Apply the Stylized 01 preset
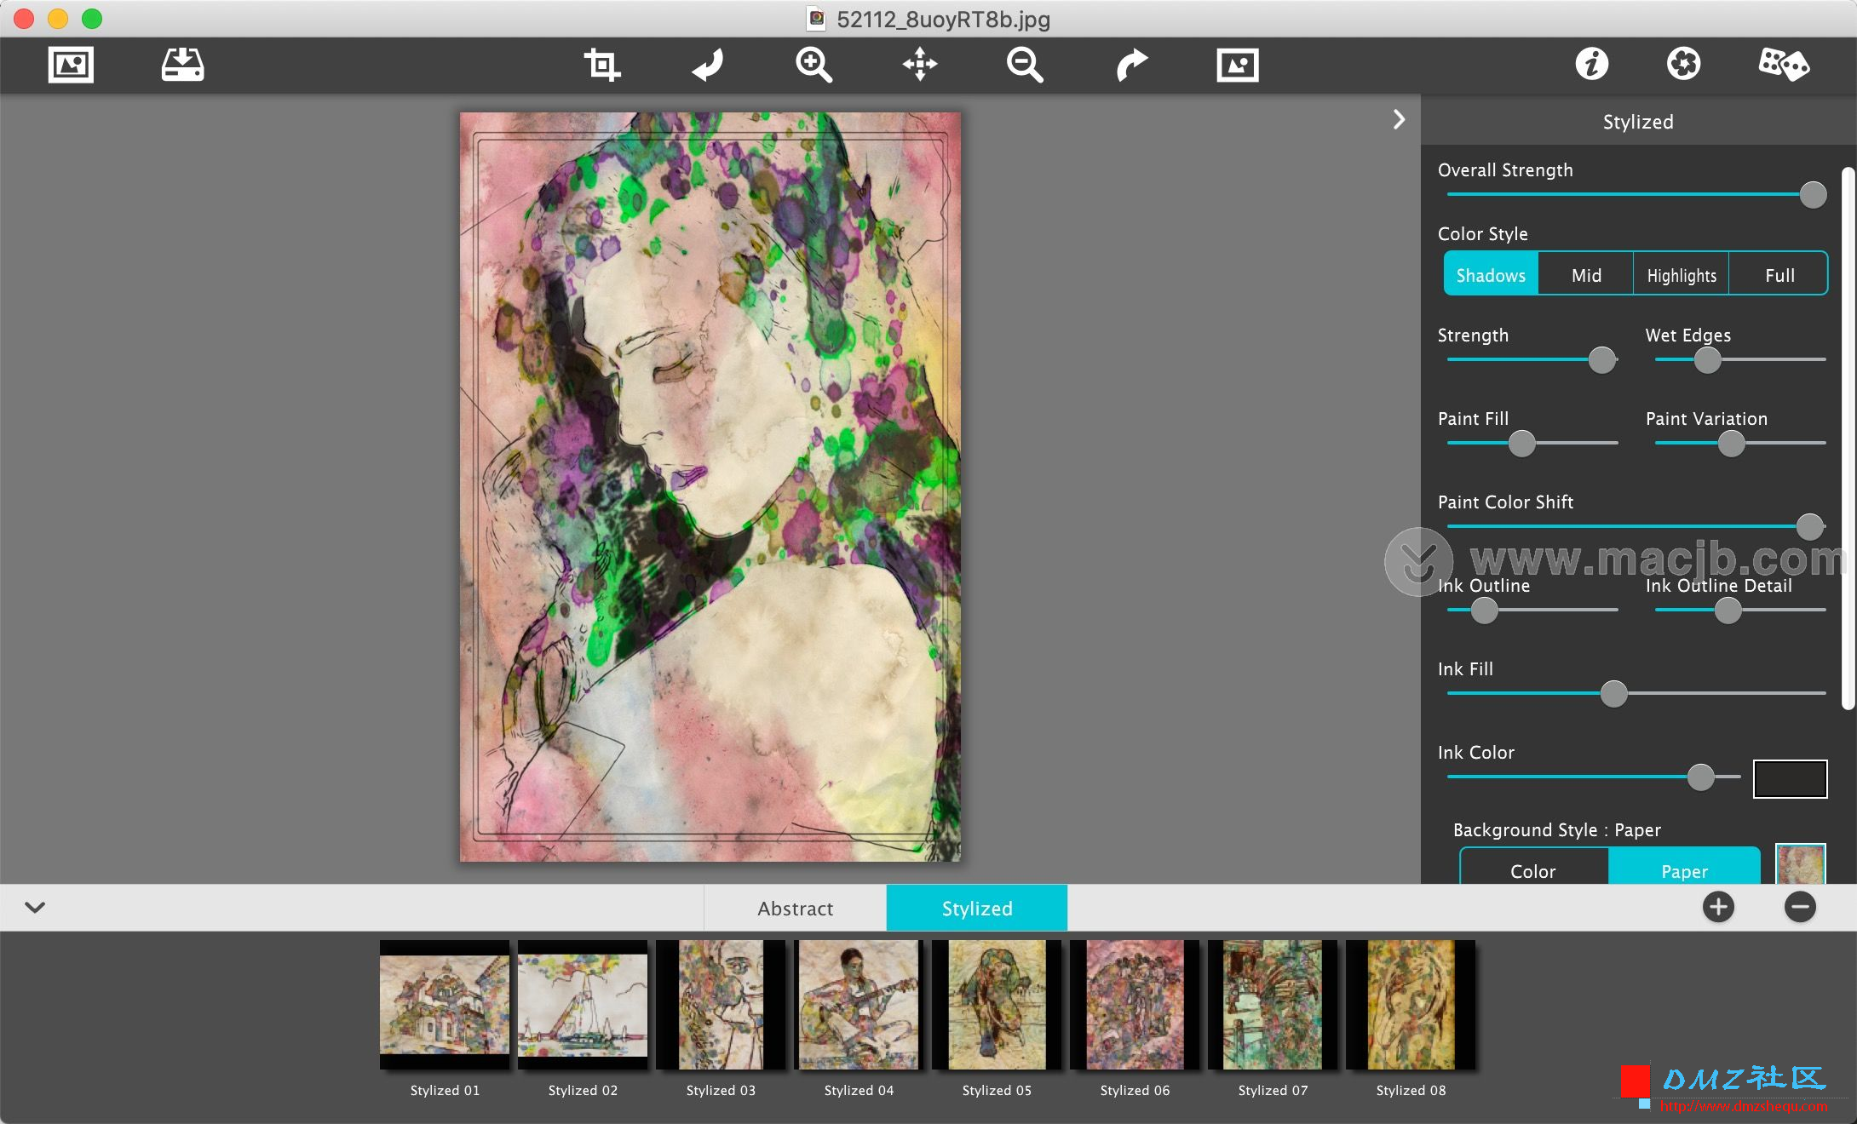The image size is (1857, 1124). click(445, 1005)
